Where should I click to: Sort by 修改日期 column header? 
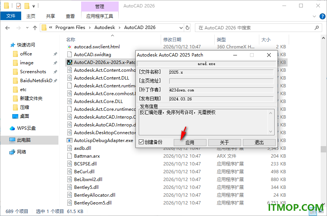tap(172, 40)
